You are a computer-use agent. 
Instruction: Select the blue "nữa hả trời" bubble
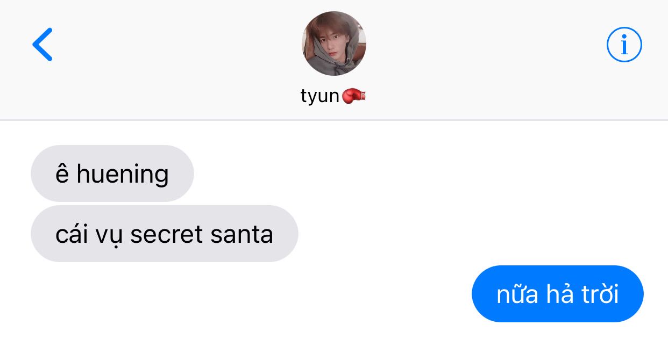click(x=557, y=294)
